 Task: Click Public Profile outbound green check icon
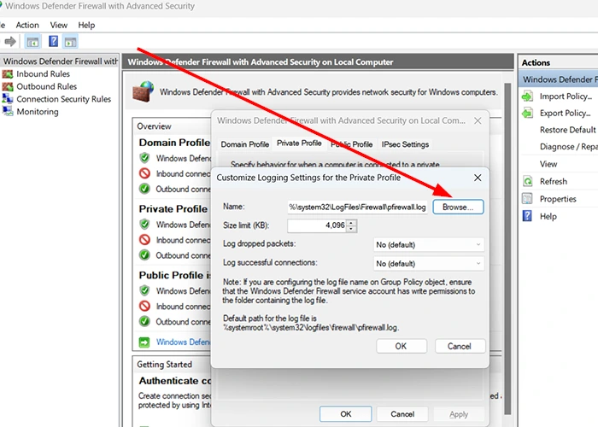[144, 321]
